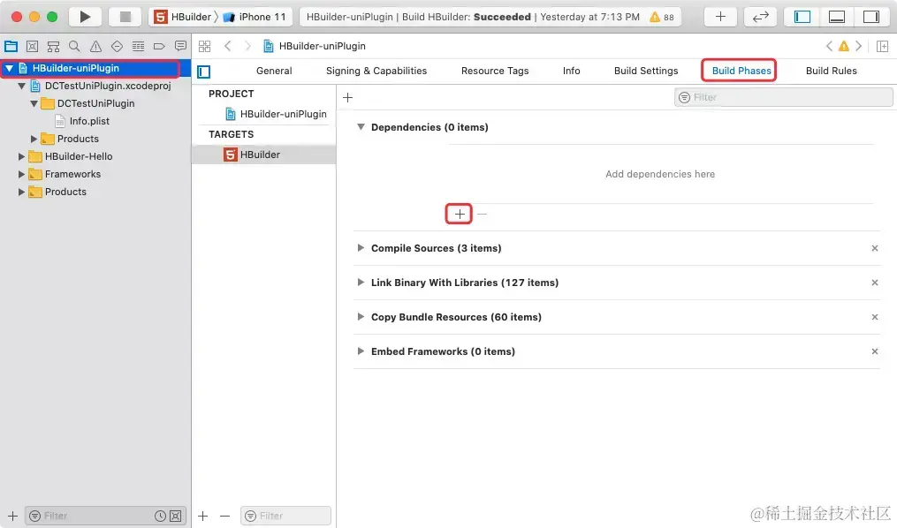
Task: Show the Source Control navigator
Action: click(x=32, y=46)
